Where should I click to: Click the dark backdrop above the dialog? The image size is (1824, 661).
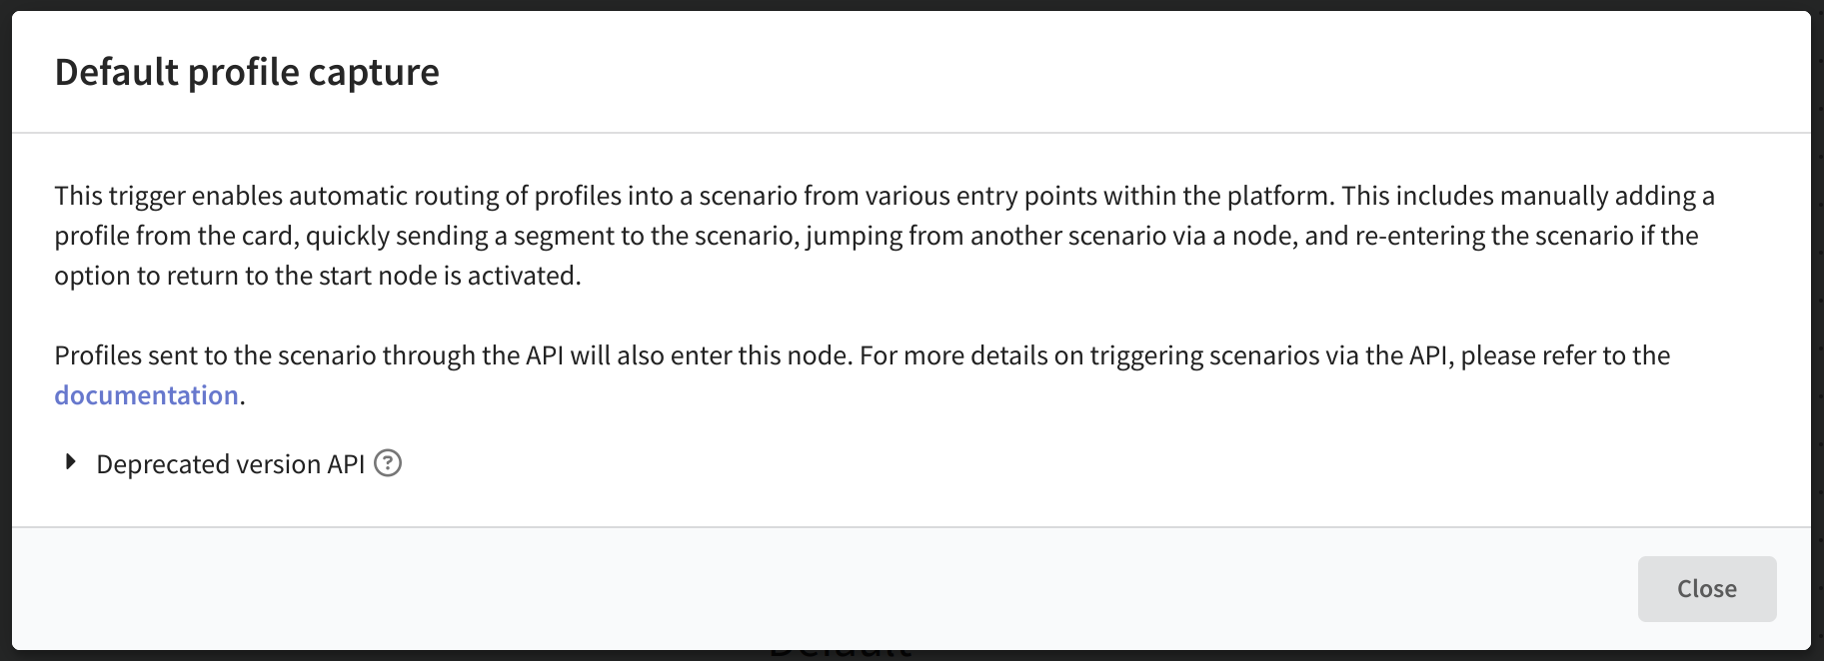[912, 5]
